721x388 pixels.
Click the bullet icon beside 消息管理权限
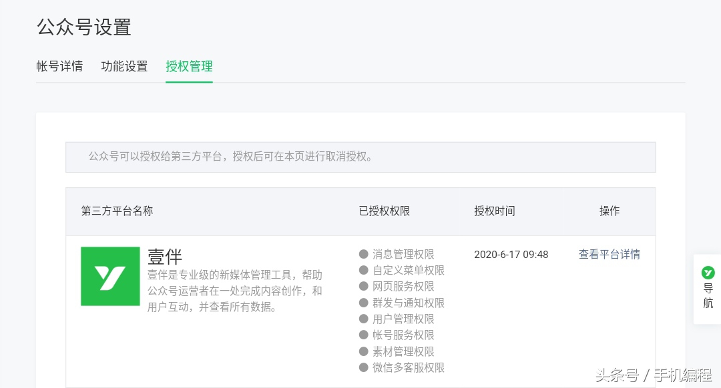coord(363,254)
